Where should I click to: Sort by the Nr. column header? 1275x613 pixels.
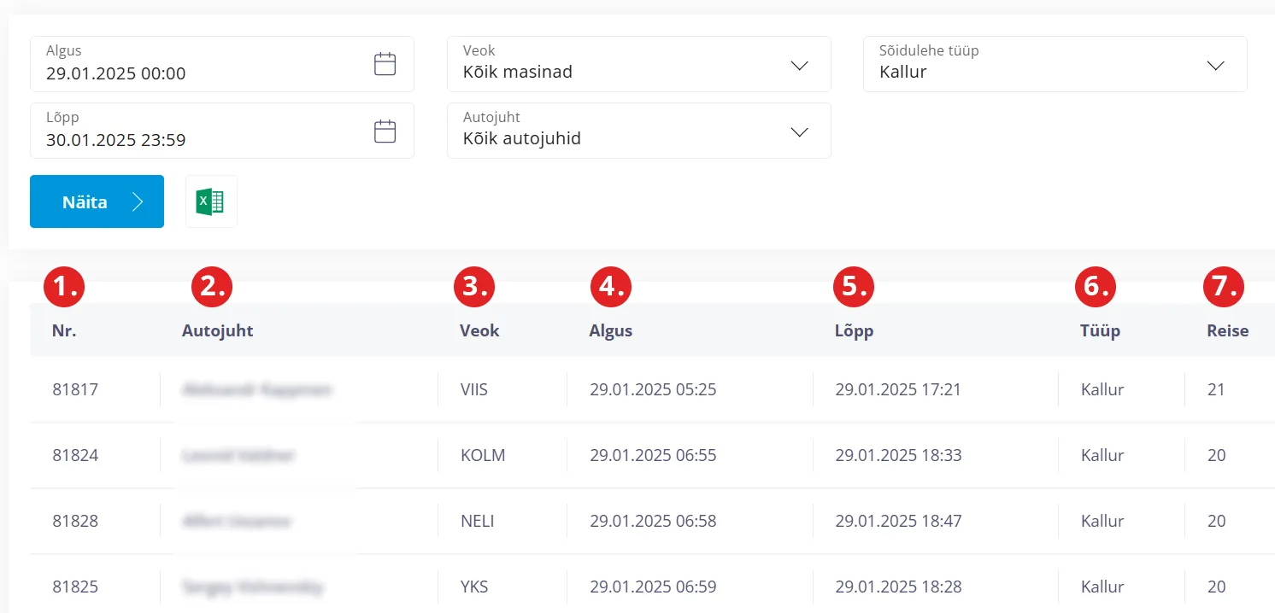[x=64, y=330]
